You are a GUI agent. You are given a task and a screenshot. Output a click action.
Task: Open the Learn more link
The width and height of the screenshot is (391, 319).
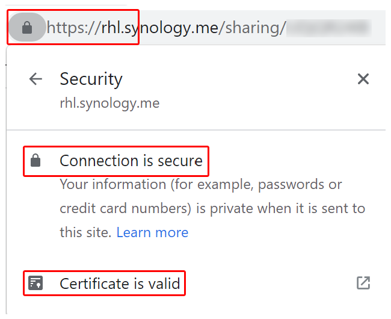click(152, 232)
